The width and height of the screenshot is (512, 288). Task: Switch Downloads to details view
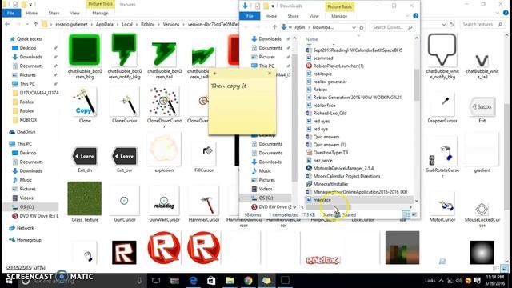click(x=406, y=214)
